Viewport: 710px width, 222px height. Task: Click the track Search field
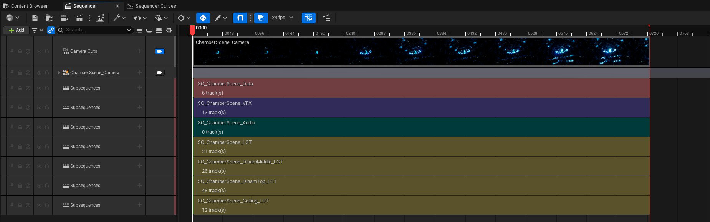click(x=95, y=30)
